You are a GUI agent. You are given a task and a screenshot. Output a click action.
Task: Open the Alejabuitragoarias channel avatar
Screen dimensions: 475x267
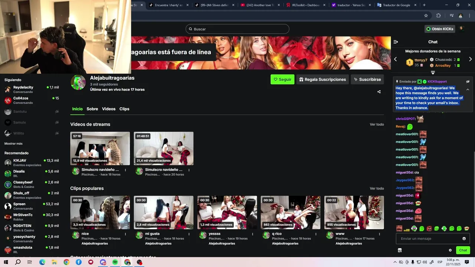tap(78, 82)
